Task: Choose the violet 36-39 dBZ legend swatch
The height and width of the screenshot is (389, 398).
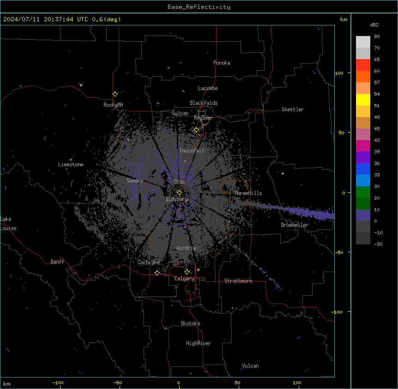Action: [363, 158]
